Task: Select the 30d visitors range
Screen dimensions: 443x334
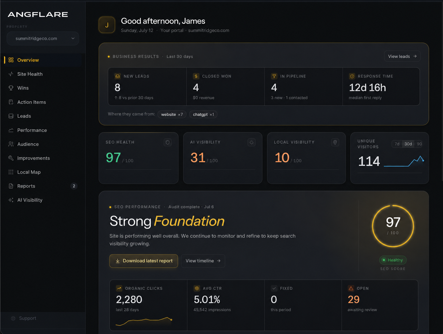Action: (408, 144)
